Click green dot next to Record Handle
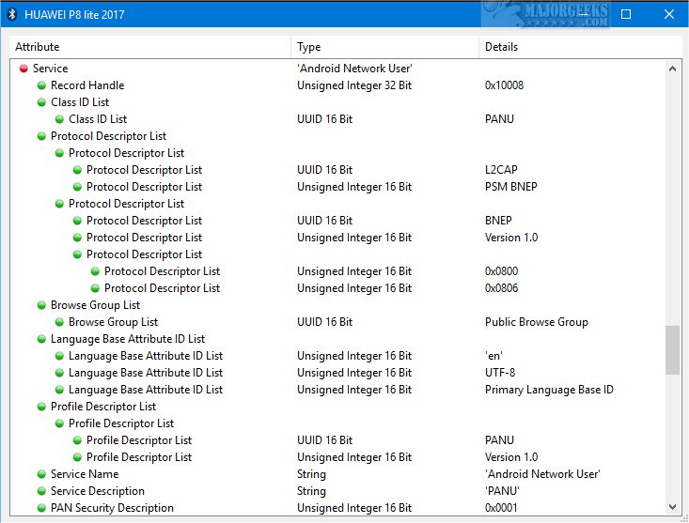 (x=41, y=85)
